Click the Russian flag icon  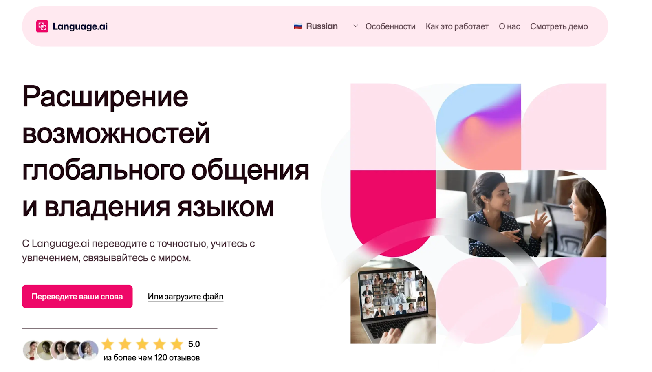tap(298, 26)
